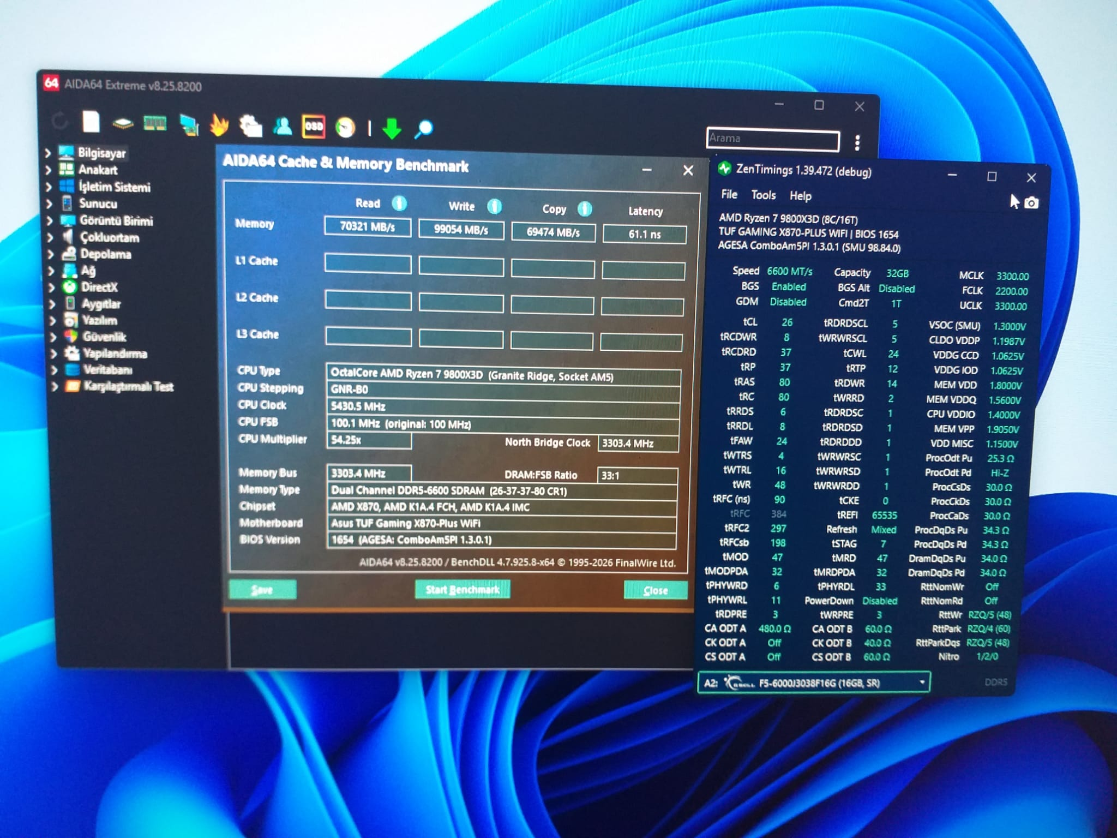Image resolution: width=1117 pixels, height=838 pixels.
Task: Click the Karşılaştırmalı Test icon in tree
Action: tap(73, 386)
